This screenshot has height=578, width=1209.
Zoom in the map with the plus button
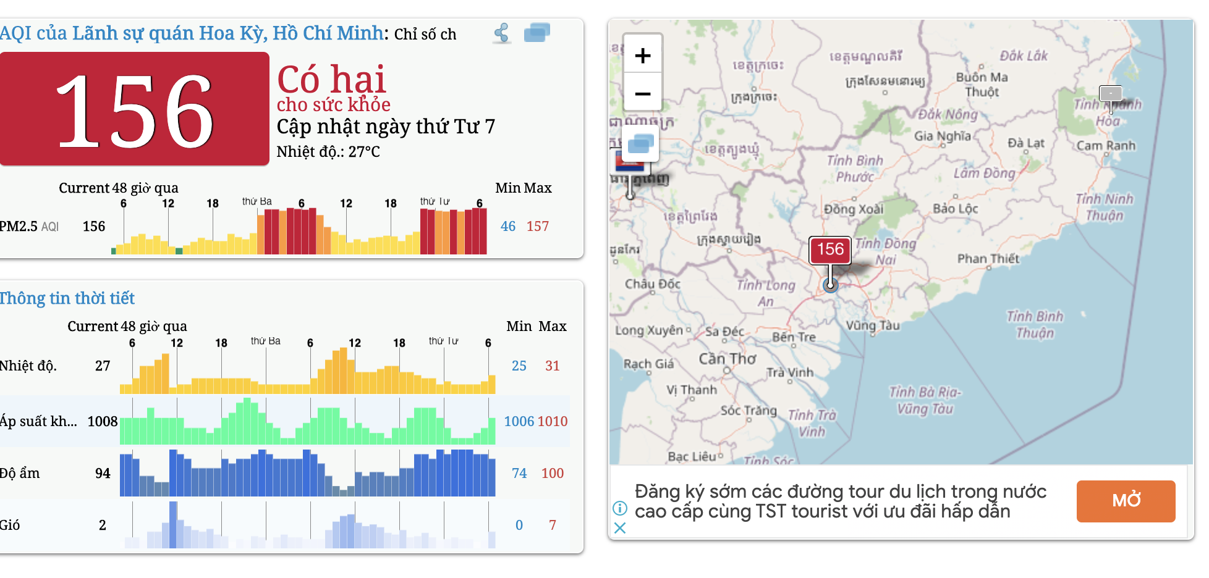pyautogui.click(x=643, y=56)
